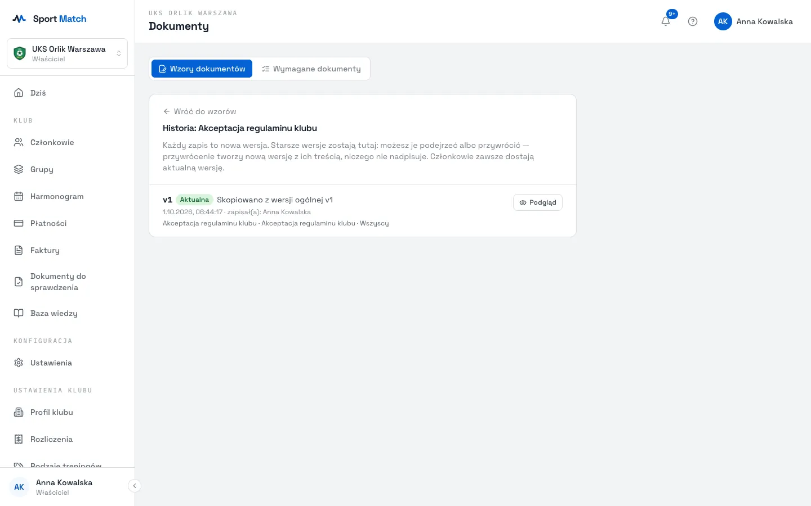Go to Rozliczenia in the sidebar
Viewport: 811px width, 506px height.
point(67,439)
